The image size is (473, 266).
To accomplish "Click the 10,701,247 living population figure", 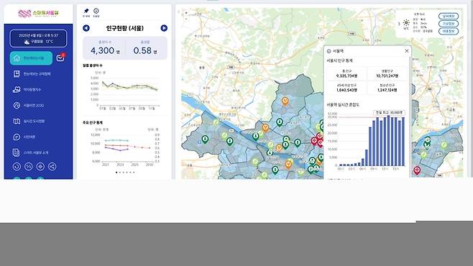I will pos(387,76).
